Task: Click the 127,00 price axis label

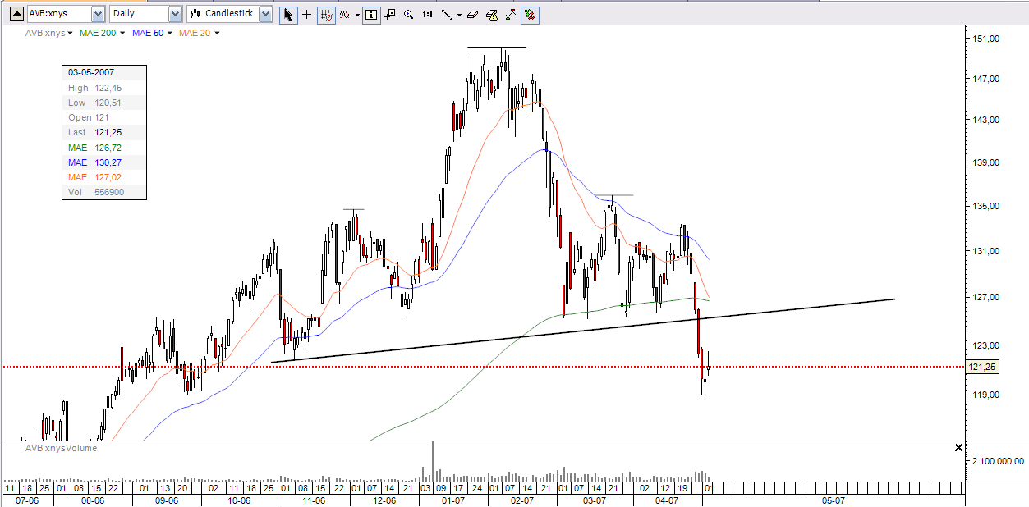Action: coord(985,298)
